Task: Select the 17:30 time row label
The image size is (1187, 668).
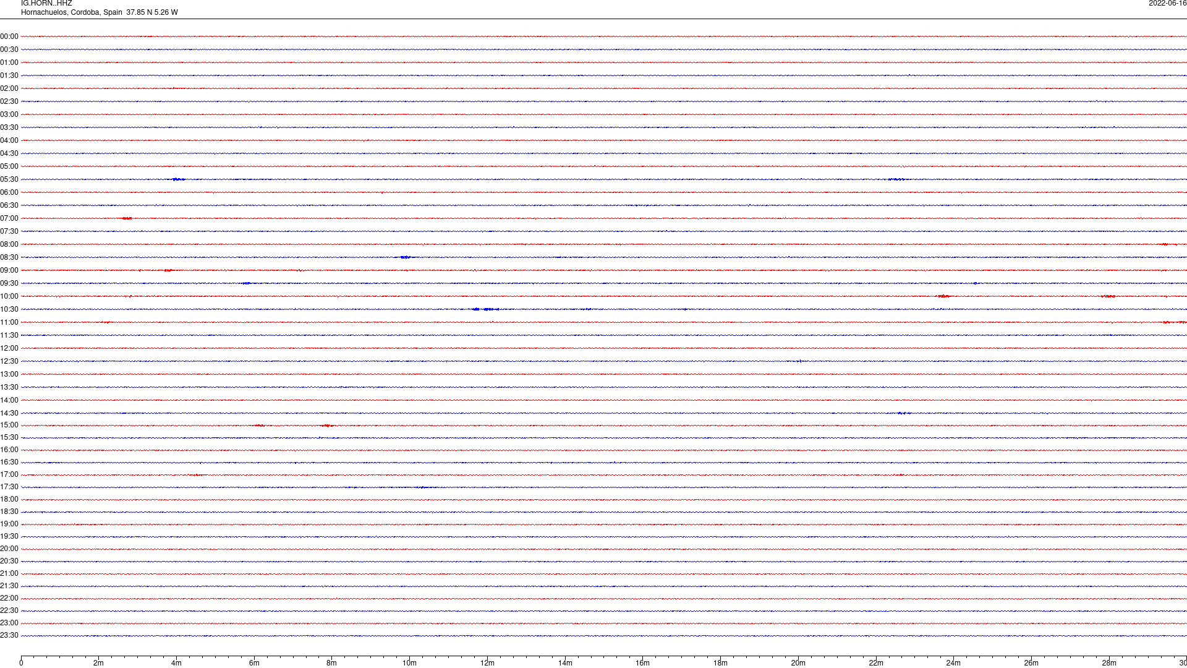Action: 9,487
